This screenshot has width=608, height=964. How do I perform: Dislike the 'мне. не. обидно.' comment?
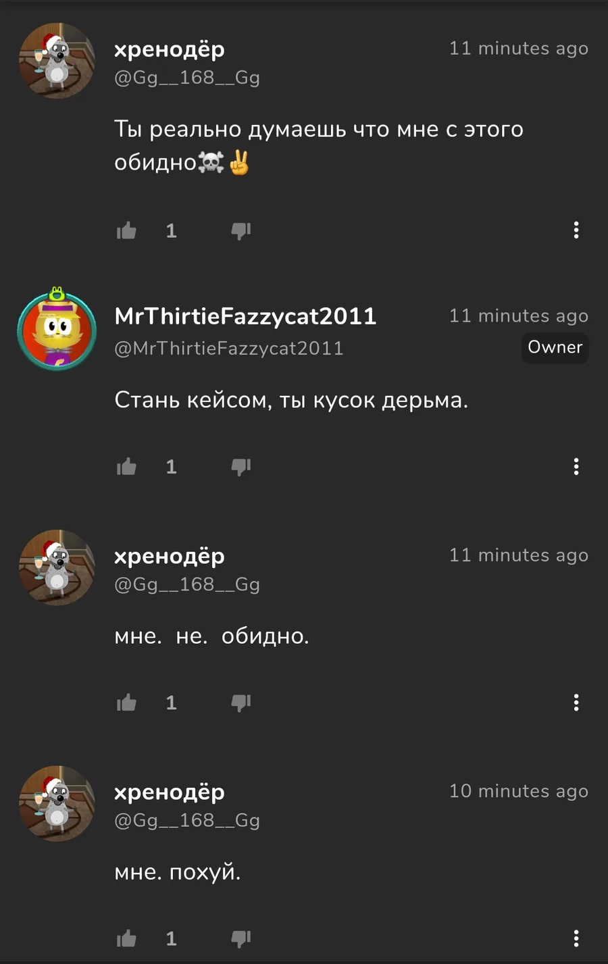pos(240,703)
